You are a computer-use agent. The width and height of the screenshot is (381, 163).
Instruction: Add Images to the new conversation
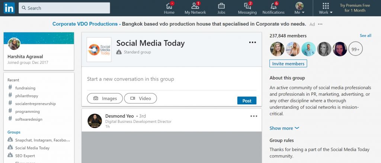(105, 98)
